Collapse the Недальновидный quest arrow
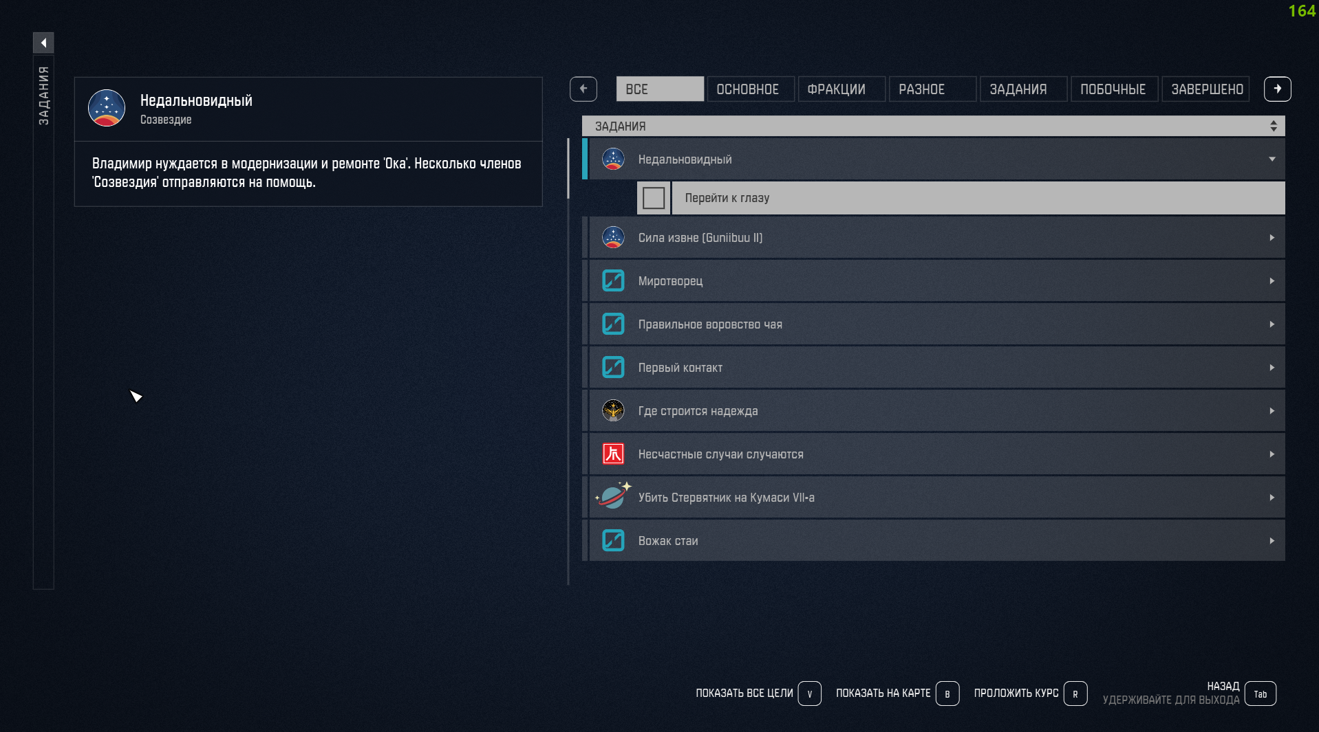This screenshot has height=732, width=1319. pyautogui.click(x=1272, y=159)
